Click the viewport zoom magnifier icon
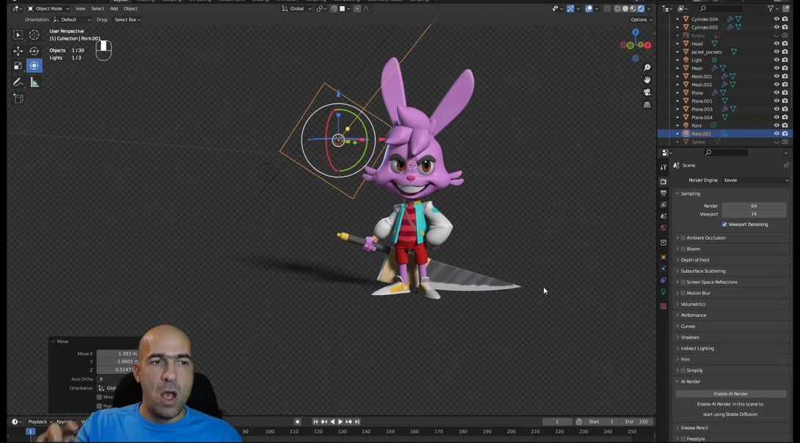Image resolution: width=800 pixels, height=443 pixels. tap(647, 67)
